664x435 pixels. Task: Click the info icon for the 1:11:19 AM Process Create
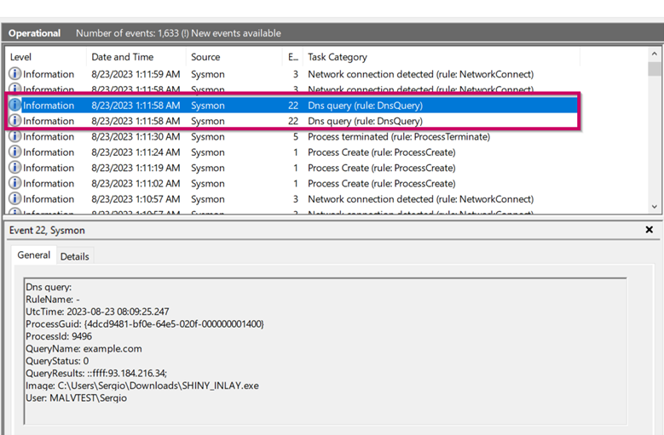tap(14, 168)
